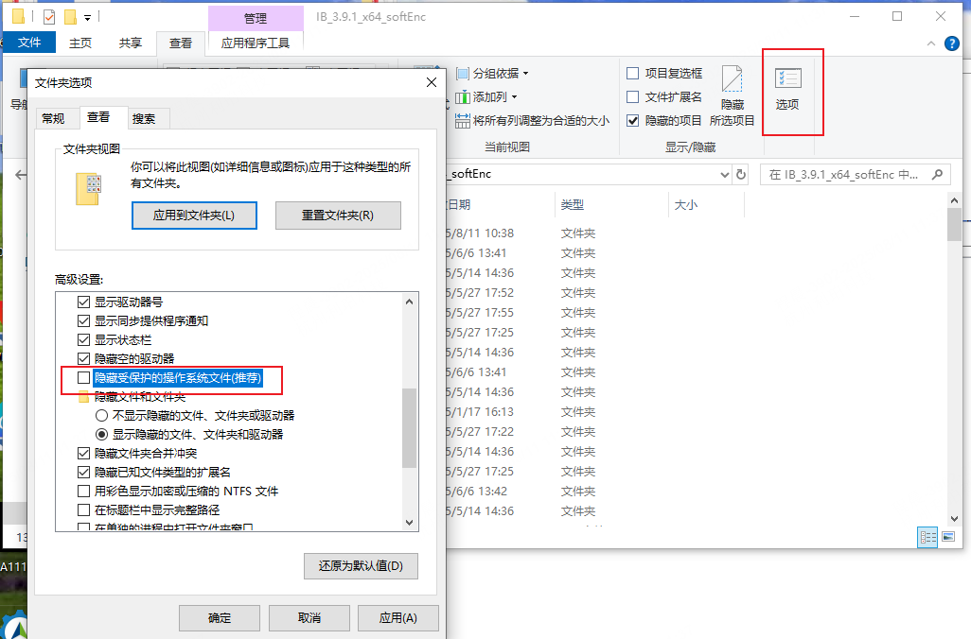This screenshot has height=639, width=971.
Task: Click the refresh icon beside the address bar
Action: (741, 174)
